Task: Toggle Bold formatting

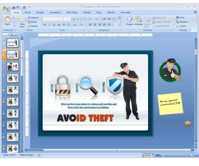Action: pos(45,25)
